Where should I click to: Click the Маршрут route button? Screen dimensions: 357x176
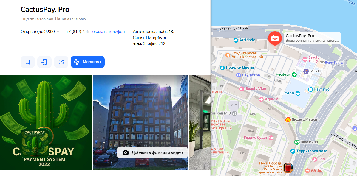click(x=88, y=62)
